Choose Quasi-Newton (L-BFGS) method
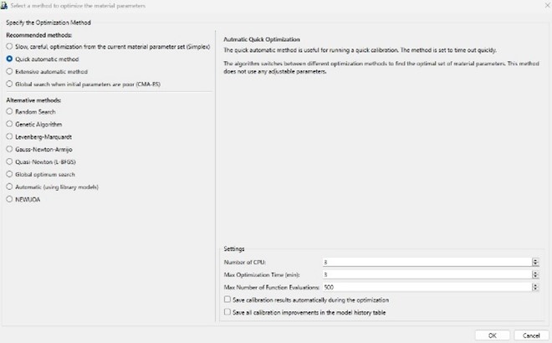552x343 pixels. [9, 161]
